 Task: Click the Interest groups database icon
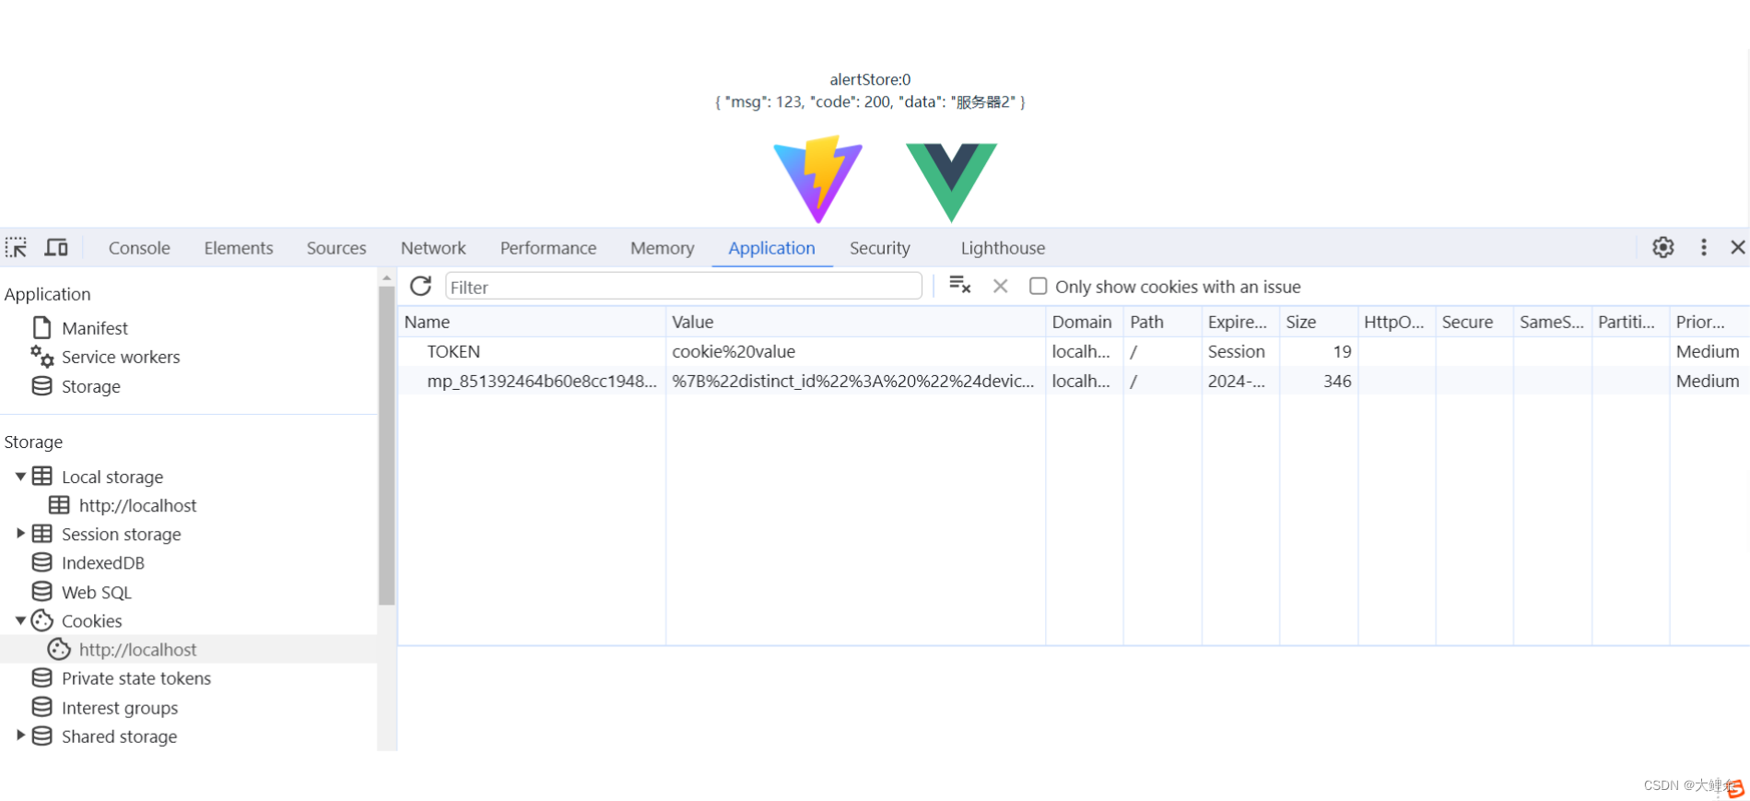click(x=41, y=707)
